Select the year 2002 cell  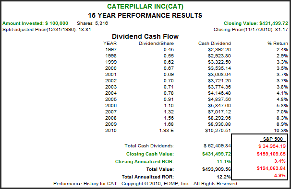(x=111, y=81)
